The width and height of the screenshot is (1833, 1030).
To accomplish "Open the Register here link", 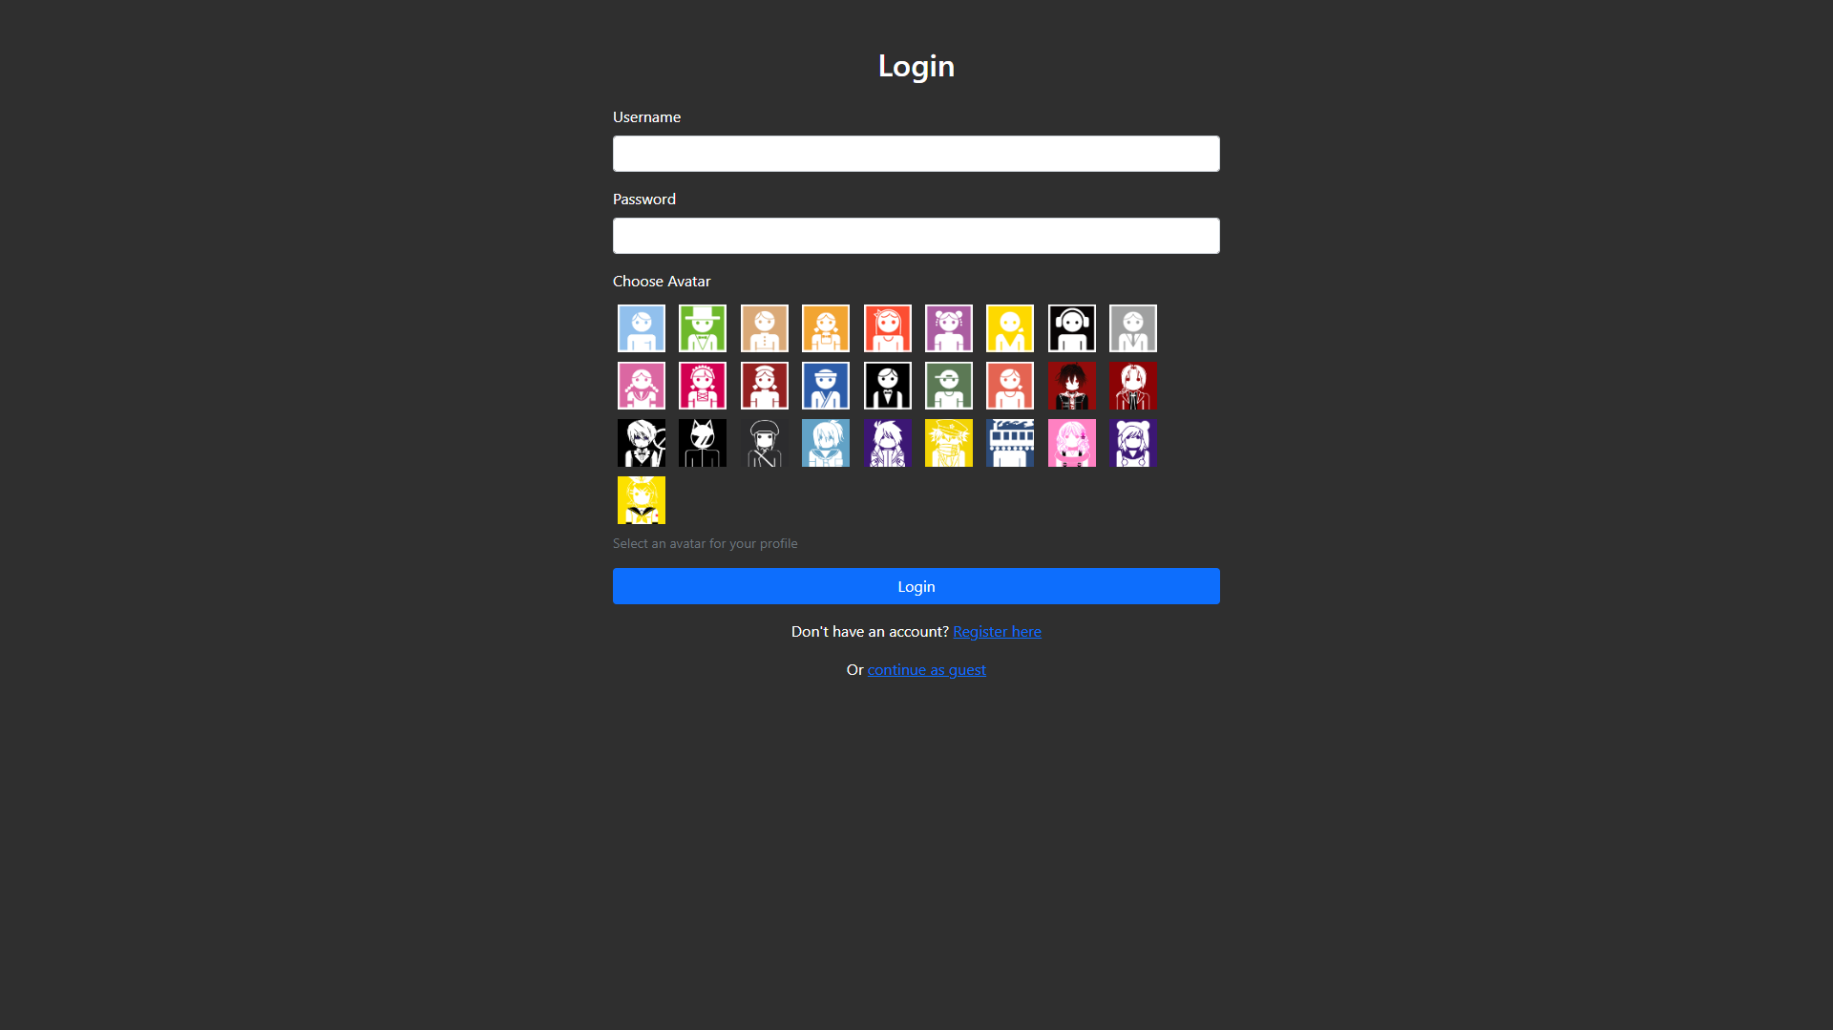I will point(997,632).
